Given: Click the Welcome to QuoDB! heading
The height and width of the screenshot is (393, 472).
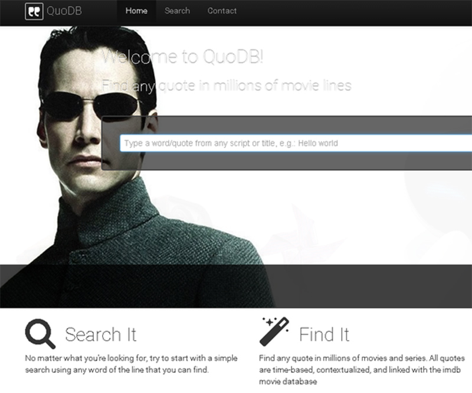Looking at the screenshot, I should click(183, 57).
